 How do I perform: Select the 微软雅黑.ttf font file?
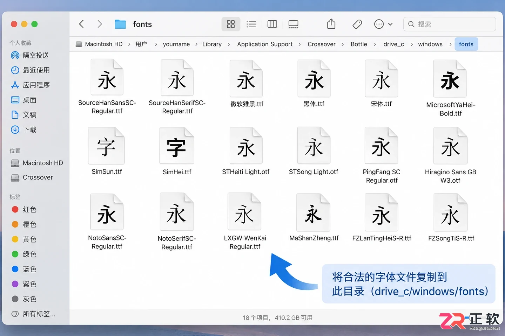[x=246, y=83]
